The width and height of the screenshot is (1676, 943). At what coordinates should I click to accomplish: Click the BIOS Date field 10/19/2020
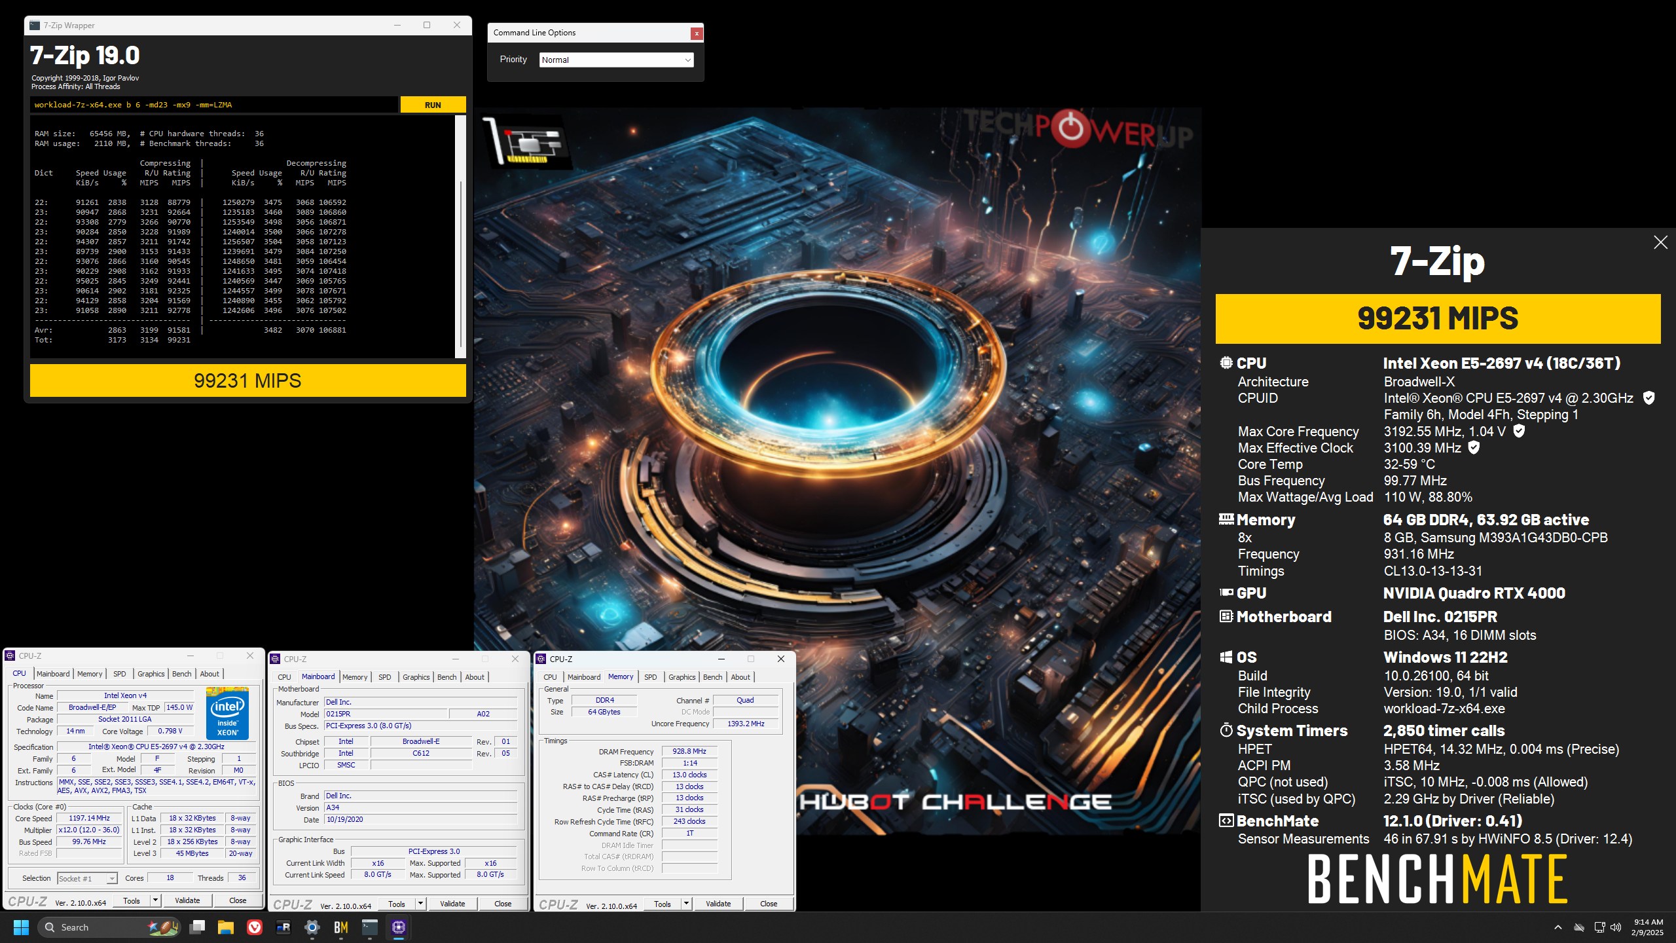(x=421, y=819)
